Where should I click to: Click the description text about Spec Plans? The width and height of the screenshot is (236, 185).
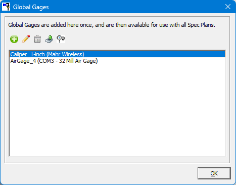112,25
